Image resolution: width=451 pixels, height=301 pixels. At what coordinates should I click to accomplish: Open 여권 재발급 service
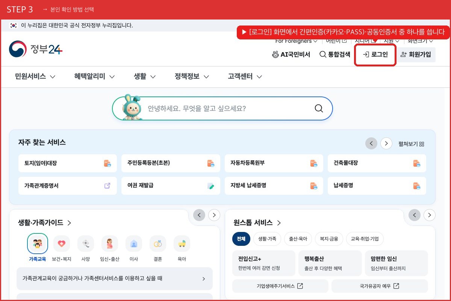[x=171, y=186]
